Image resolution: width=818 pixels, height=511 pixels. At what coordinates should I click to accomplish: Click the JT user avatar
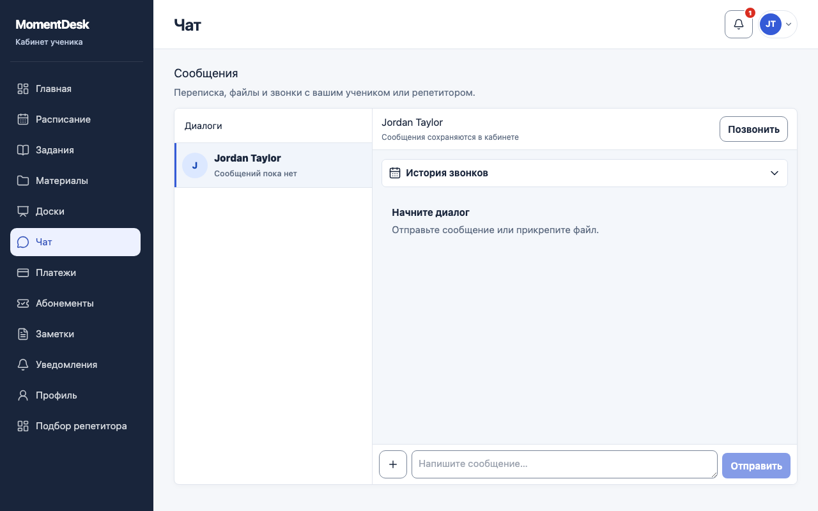770,24
